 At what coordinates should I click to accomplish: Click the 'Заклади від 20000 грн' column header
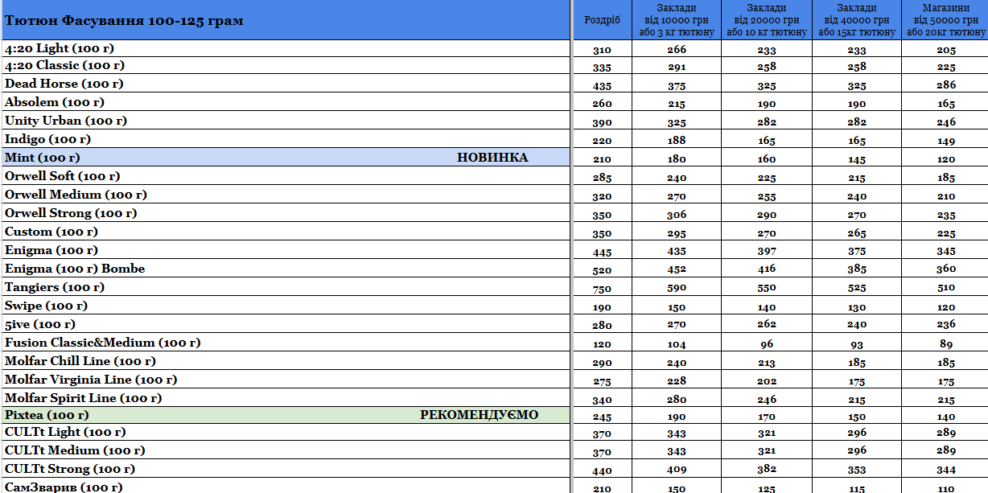click(767, 19)
